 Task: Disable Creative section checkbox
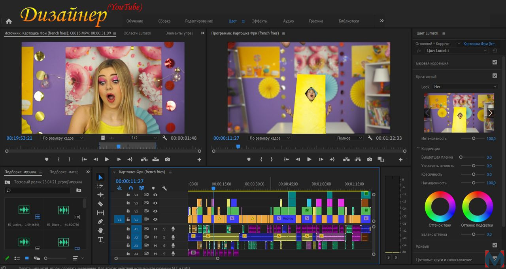point(495,76)
